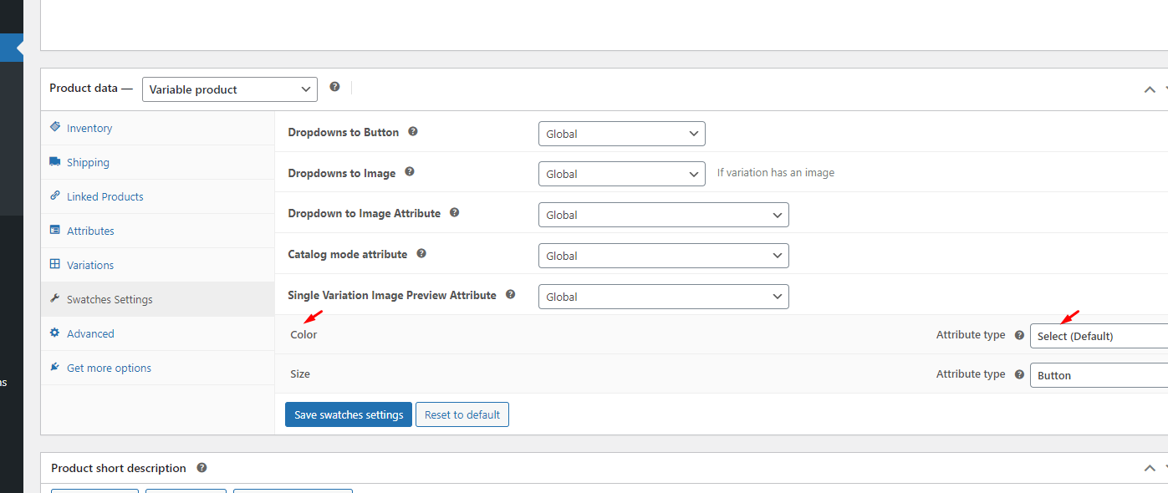Open the Get more options tab
The width and height of the screenshot is (1168, 493).
coord(157,368)
